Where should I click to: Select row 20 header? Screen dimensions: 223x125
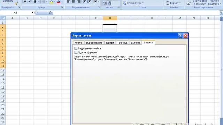click(3, 105)
